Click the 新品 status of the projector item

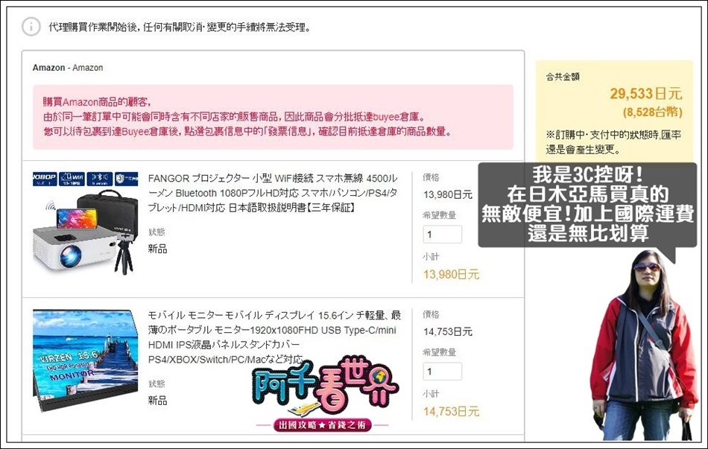pyautogui.click(x=157, y=249)
